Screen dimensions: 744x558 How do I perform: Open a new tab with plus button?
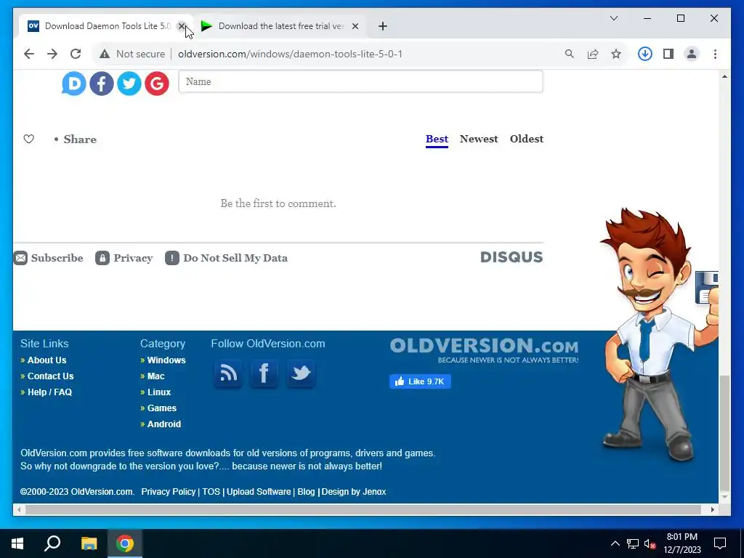pos(383,26)
